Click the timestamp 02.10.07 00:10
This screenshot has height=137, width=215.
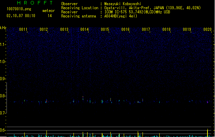coord(21,16)
